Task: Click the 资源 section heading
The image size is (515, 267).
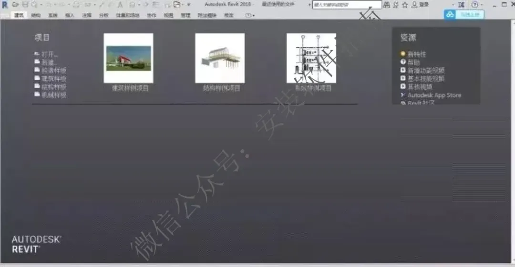Action: (408, 37)
